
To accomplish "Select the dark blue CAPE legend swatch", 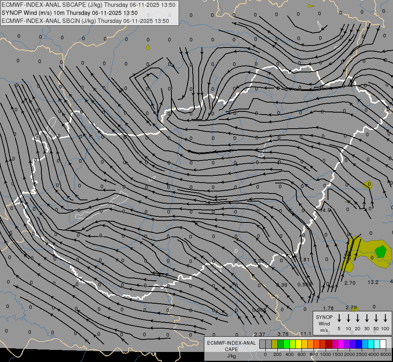I will pos(358,344).
